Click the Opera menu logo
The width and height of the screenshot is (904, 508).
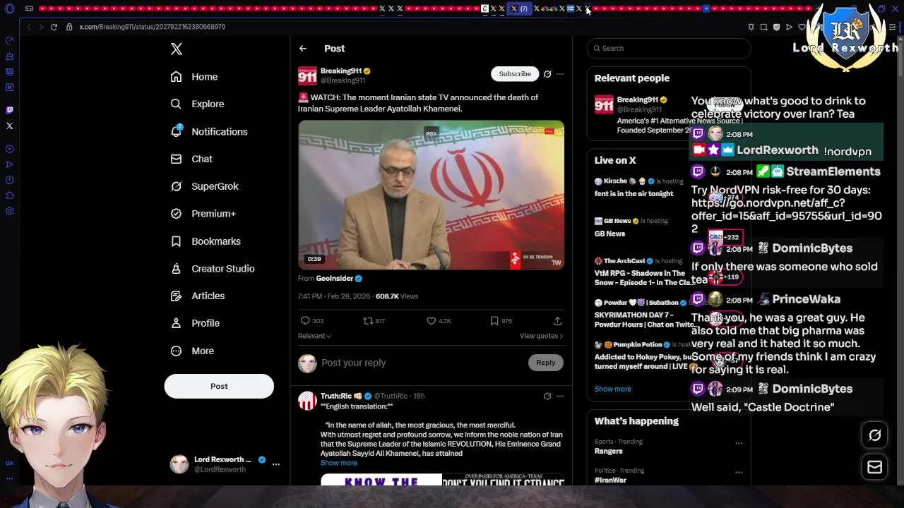pos(9,9)
